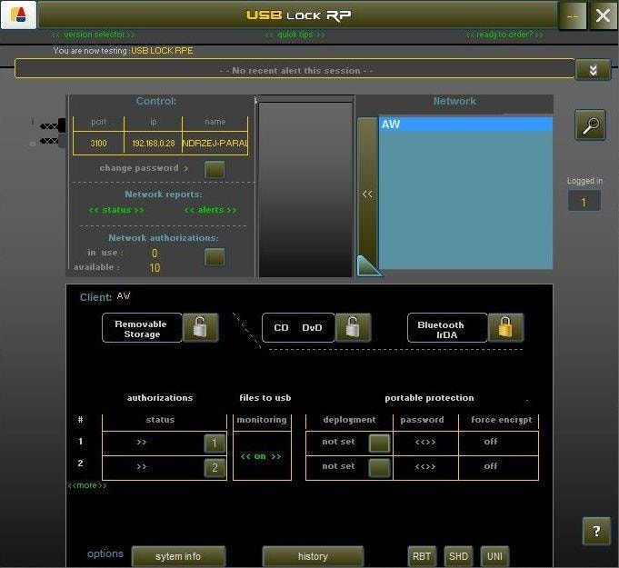Toggle files to usb monitoring on
This screenshot has height=568, width=619.
click(261, 456)
